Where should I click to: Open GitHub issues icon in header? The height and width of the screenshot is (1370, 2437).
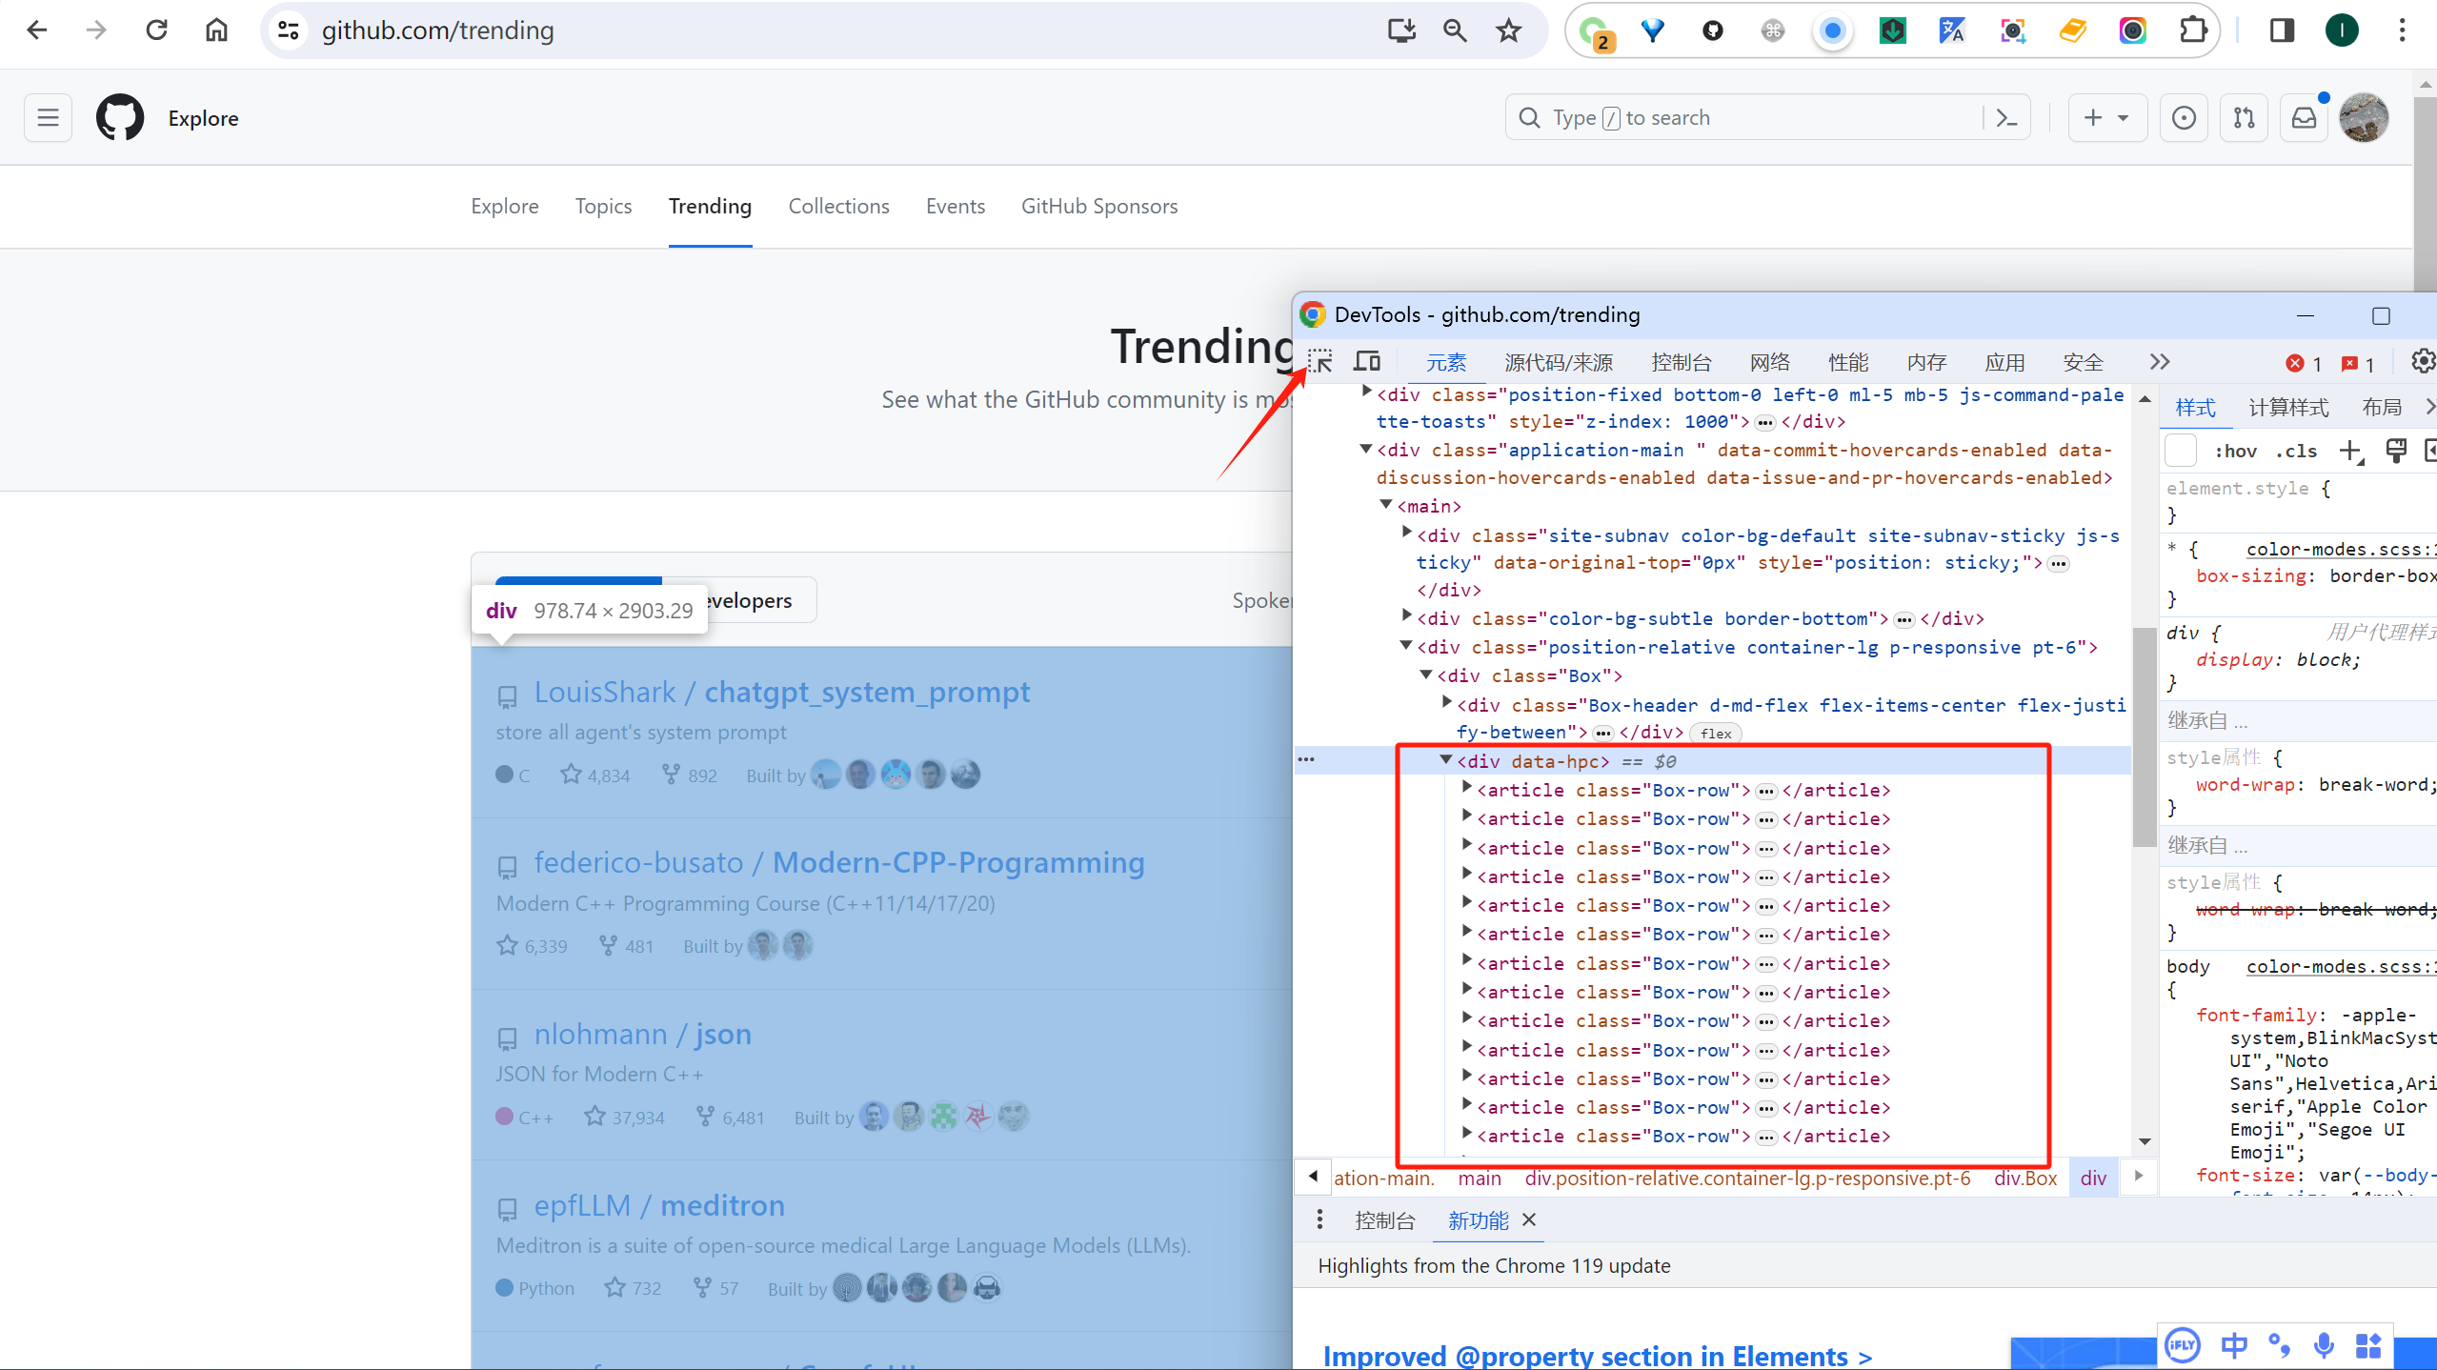pyautogui.click(x=2184, y=118)
